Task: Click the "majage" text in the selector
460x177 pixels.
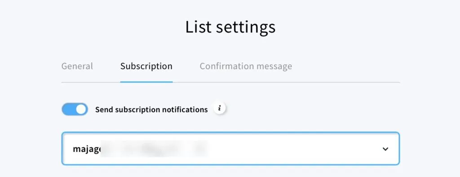Action: pyautogui.click(x=87, y=149)
